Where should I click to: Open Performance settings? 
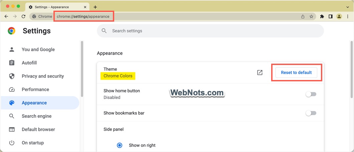tap(40, 89)
